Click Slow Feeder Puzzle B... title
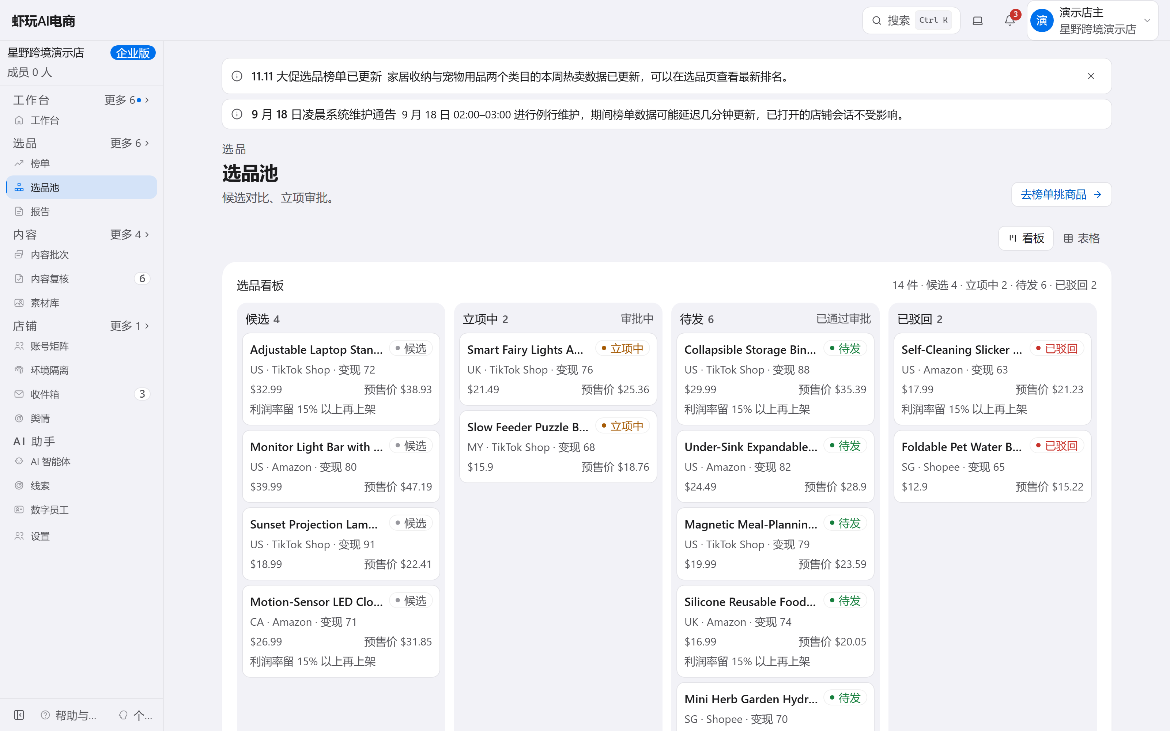 tap(528, 427)
